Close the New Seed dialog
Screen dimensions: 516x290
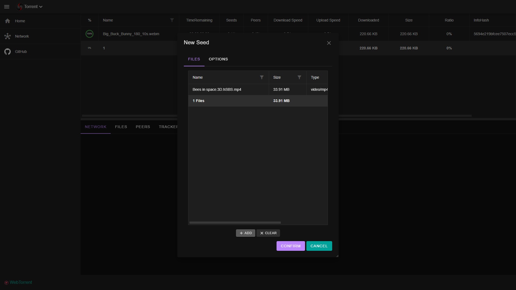click(x=329, y=43)
